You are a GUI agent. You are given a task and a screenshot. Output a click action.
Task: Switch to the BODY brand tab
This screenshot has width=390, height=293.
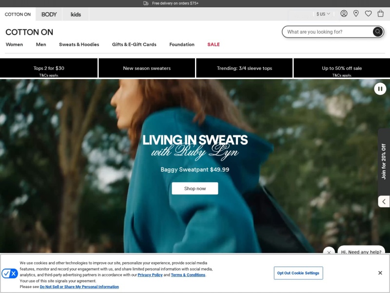tap(49, 14)
